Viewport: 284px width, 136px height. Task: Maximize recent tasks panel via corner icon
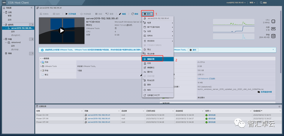pyautogui.click(x=279, y=106)
